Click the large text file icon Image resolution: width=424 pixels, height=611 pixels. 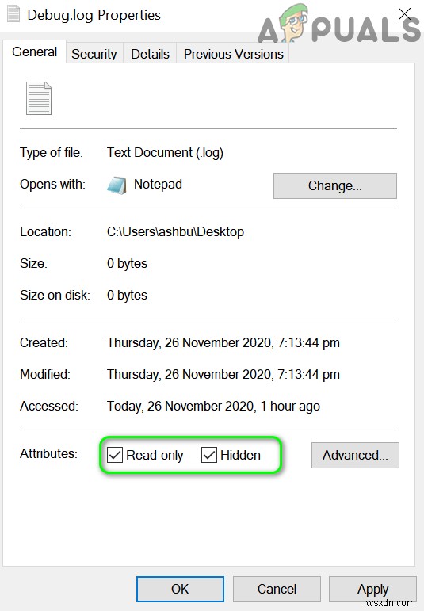click(39, 98)
